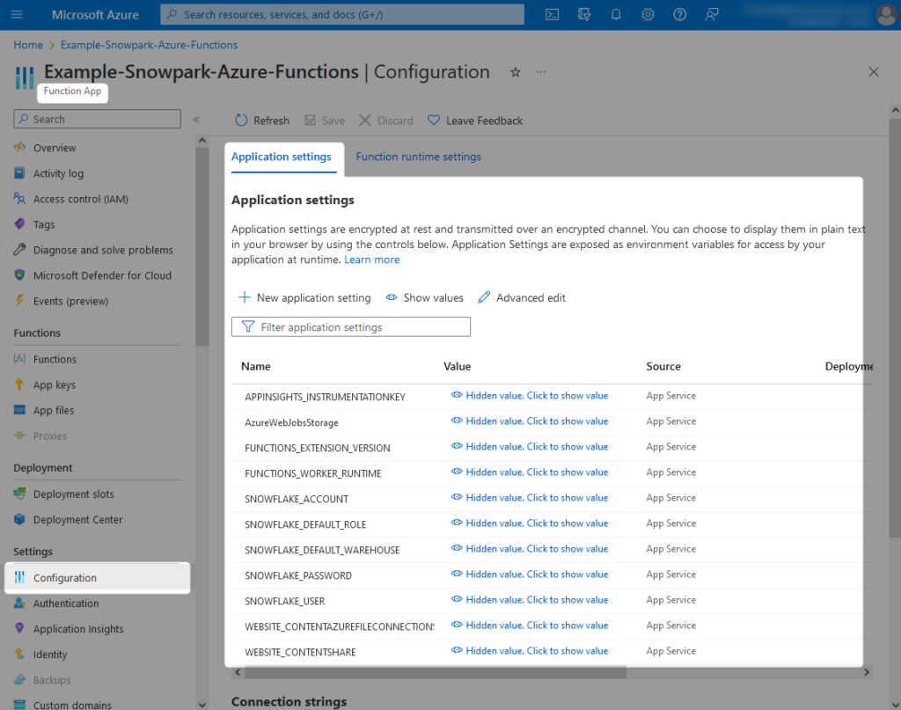Open Cloud Shell from the top bar
This screenshot has height=710, width=901.
pyautogui.click(x=552, y=14)
